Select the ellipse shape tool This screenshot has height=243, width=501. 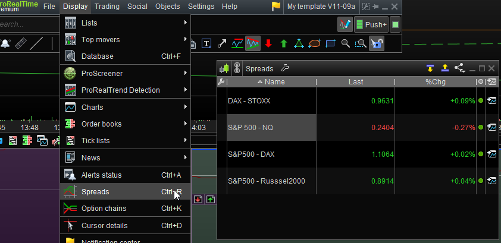[315, 43]
